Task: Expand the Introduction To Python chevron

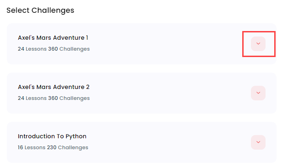Action: (x=258, y=142)
